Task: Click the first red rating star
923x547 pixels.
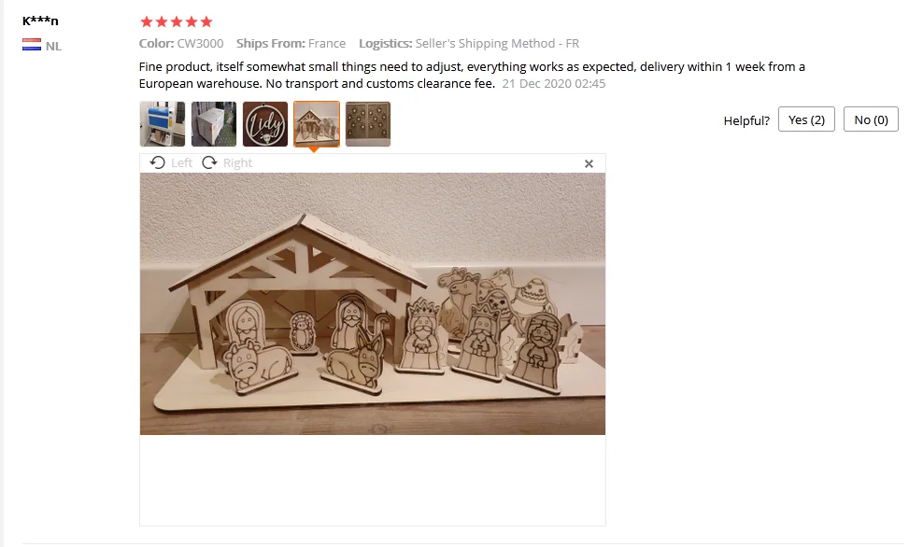Action: click(147, 21)
